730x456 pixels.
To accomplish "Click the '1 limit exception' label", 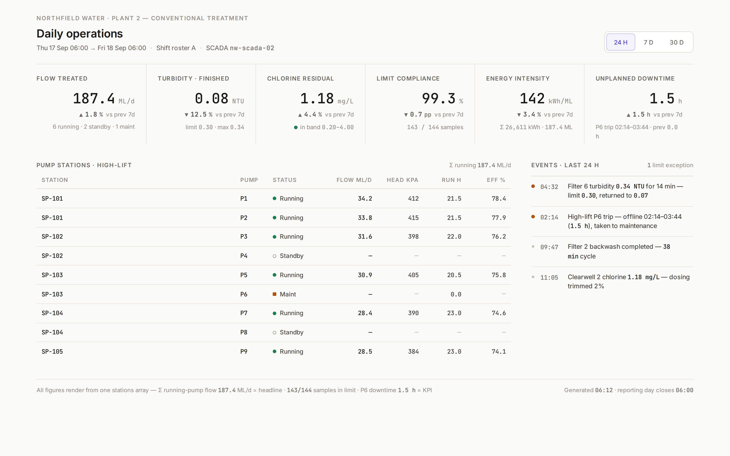I will click(670, 165).
